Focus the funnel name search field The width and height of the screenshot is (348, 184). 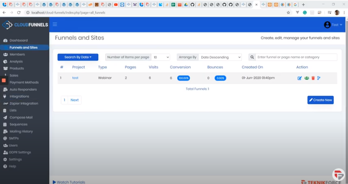296,57
